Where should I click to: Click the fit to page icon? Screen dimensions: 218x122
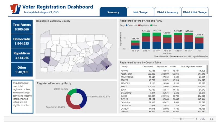pyautogui.click(x=212, y=119)
